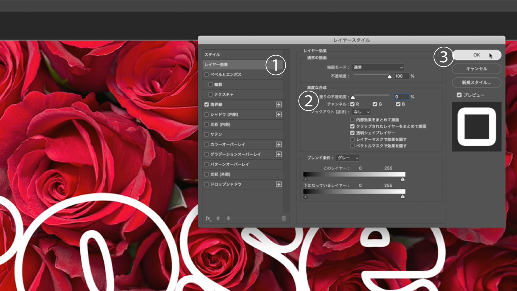The height and width of the screenshot is (291, 517).
Task: Select 境界線 effect row label
Action: tap(216, 105)
